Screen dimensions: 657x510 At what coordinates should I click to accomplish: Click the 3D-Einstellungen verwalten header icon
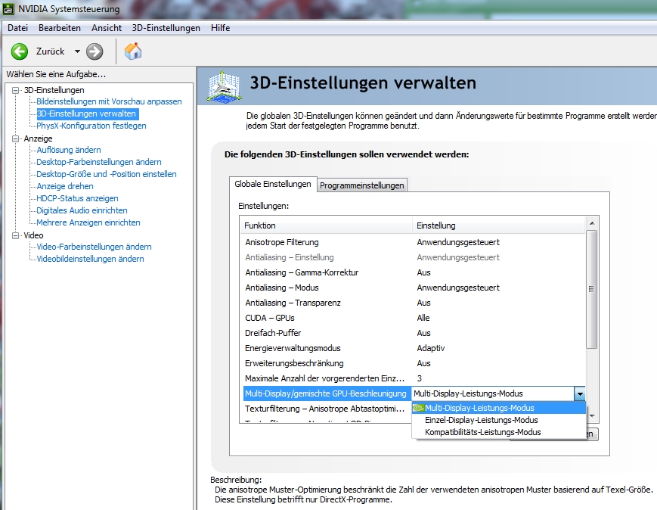(225, 87)
